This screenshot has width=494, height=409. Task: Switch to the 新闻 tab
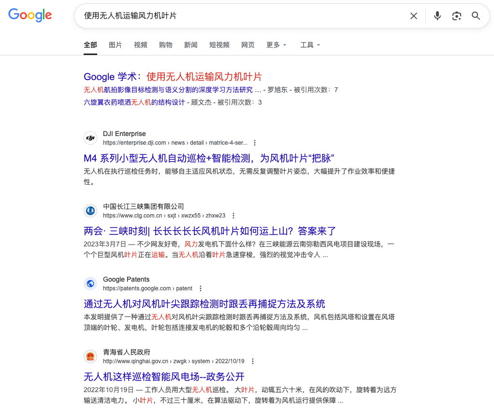(190, 45)
